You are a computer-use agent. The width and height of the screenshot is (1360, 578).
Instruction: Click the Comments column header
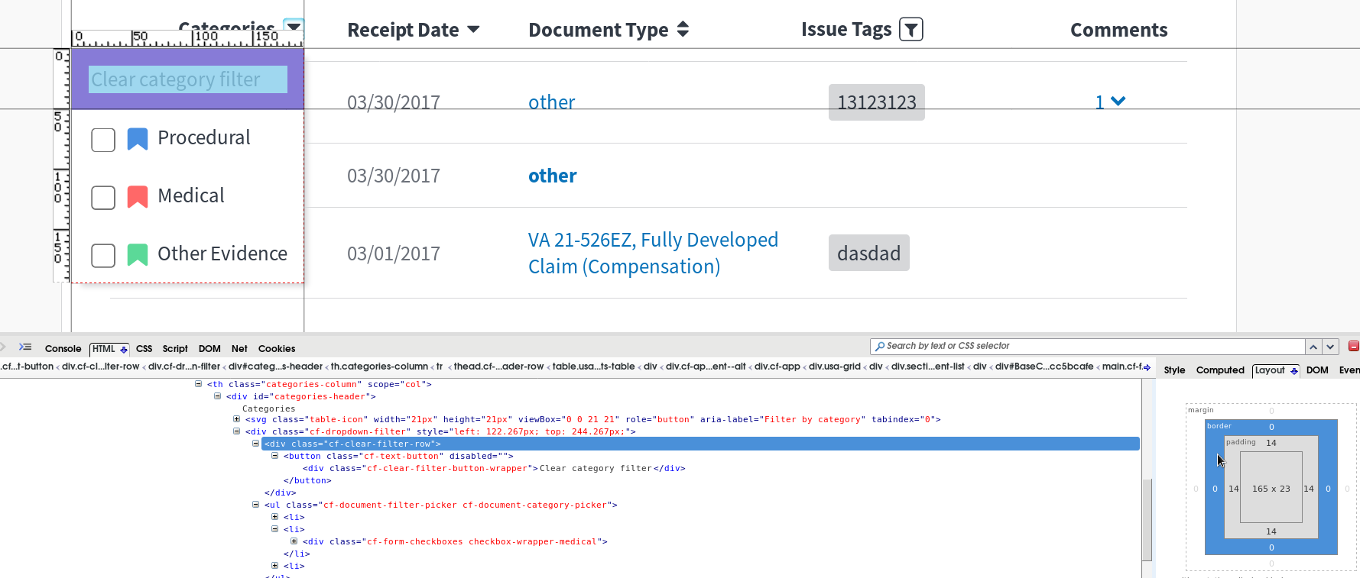(x=1118, y=30)
